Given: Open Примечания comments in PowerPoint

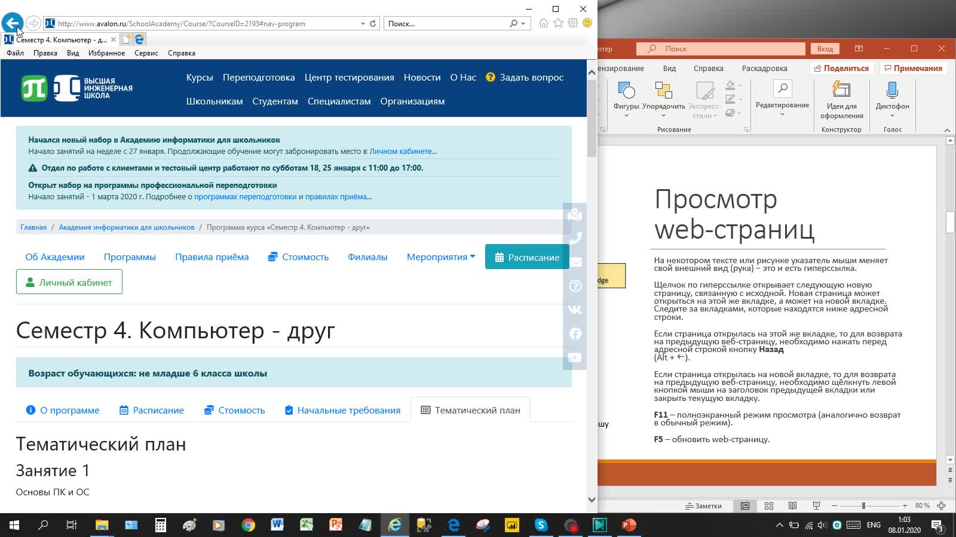Looking at the screenshot, I should [912, 68].
